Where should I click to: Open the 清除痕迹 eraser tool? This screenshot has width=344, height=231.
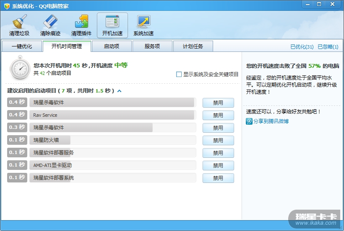click(50, 26)
